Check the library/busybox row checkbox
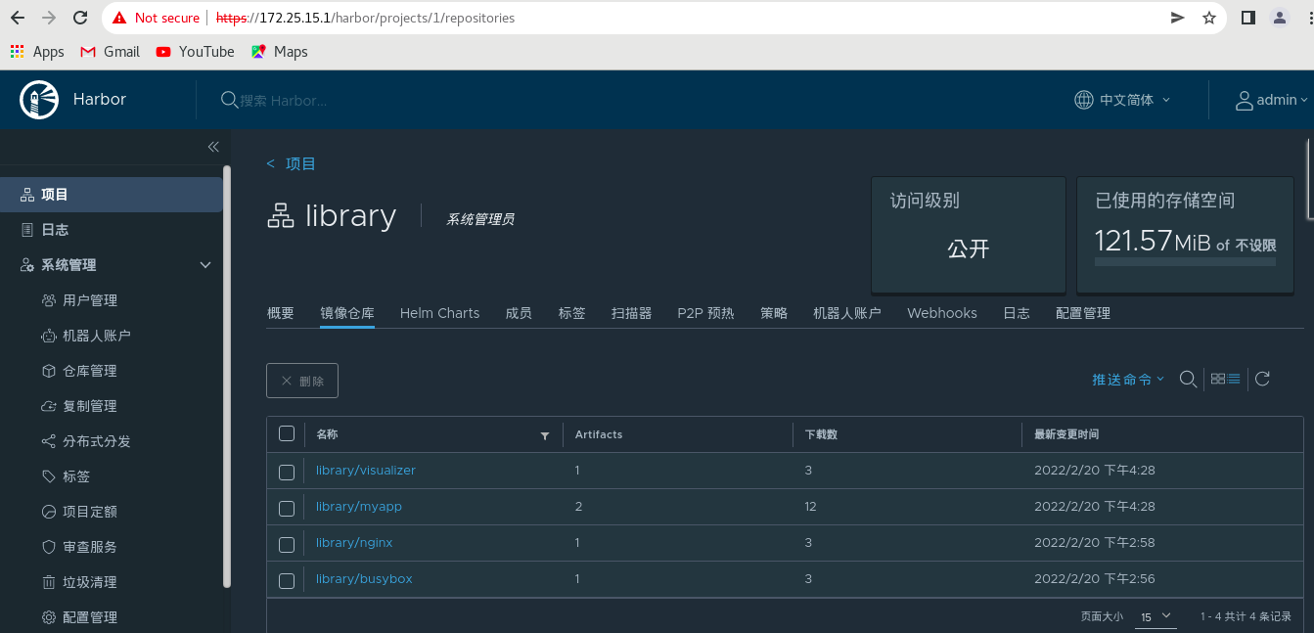This screenshot has width=1314, height=633. point(287,581)
